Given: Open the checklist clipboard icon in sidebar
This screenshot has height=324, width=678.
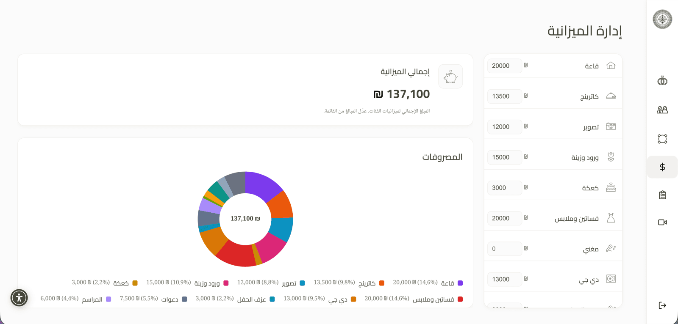Looking at the screenshot, I should pos(662,195).
